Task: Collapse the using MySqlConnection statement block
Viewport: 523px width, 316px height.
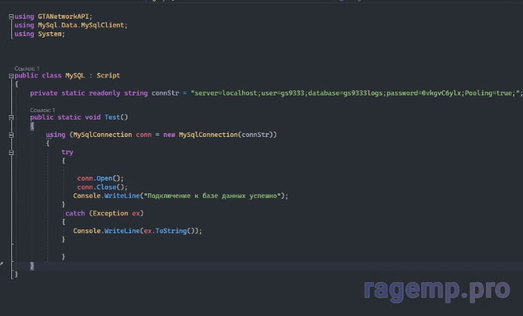Action: (x=12, y=135)
